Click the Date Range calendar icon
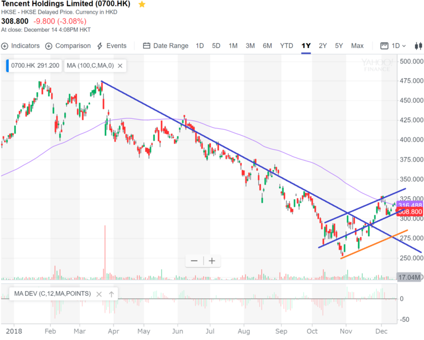The width and height of the screenshot is (424, 340). click(147, 46)
